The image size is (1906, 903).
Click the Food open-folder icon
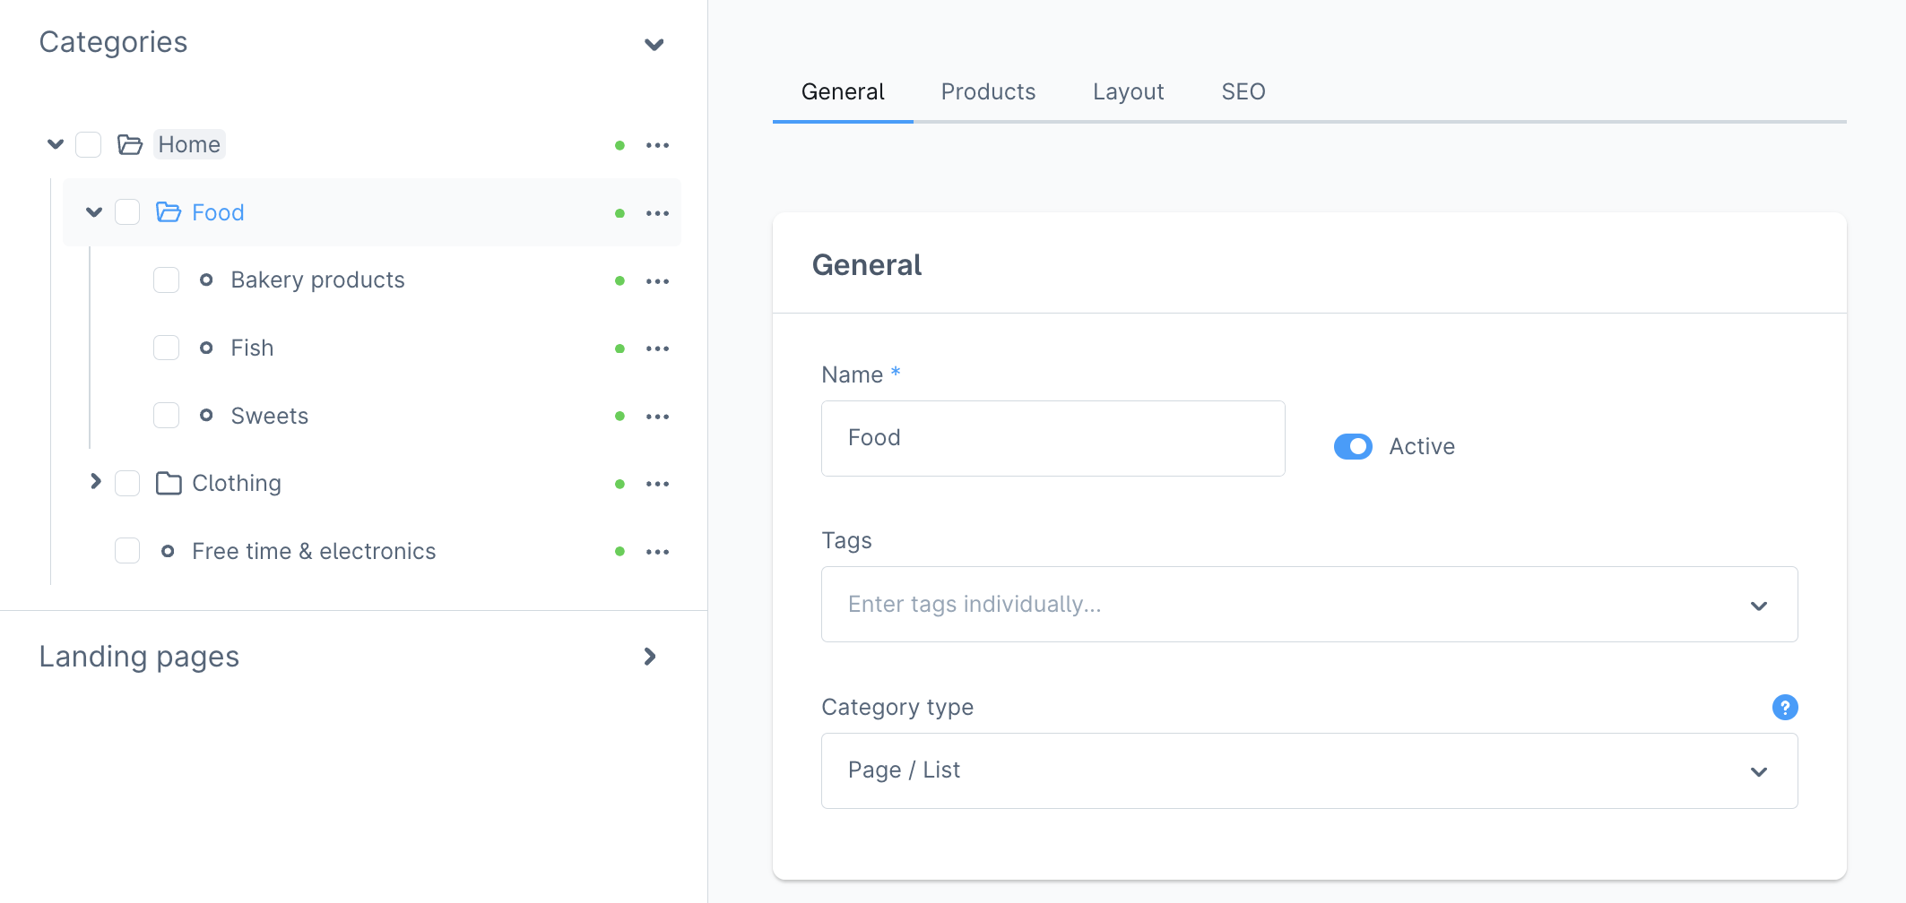(169, 212)
